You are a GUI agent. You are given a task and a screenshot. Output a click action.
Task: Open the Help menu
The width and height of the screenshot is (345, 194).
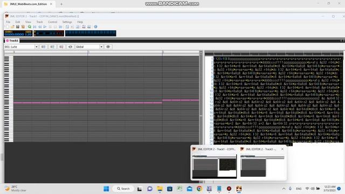pos(80,22)
